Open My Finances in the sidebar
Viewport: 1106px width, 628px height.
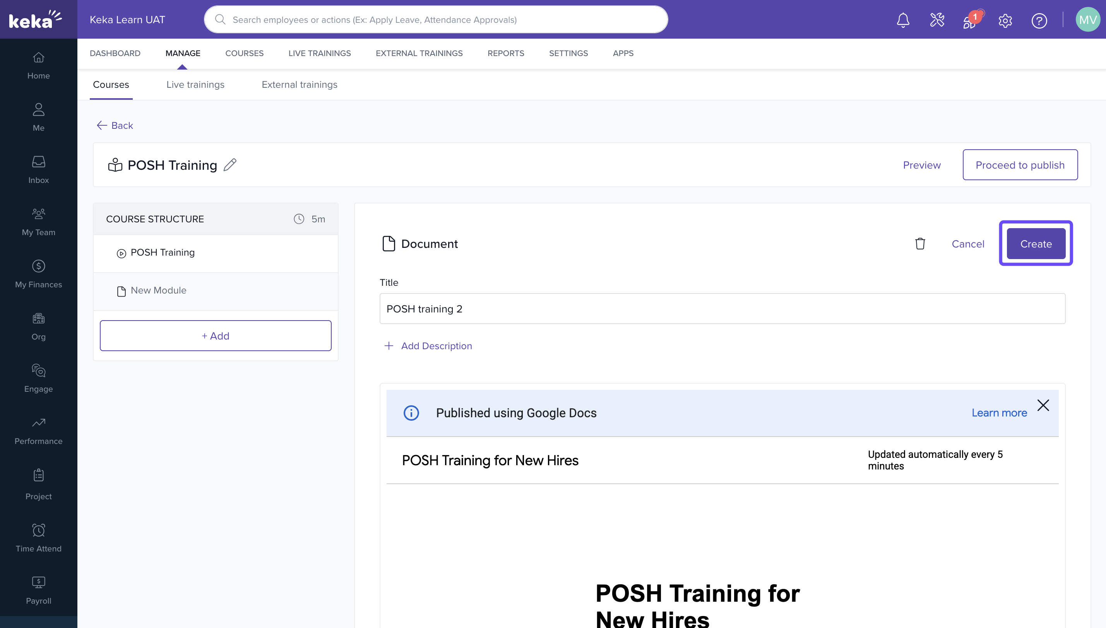click(x=38, y=274)
